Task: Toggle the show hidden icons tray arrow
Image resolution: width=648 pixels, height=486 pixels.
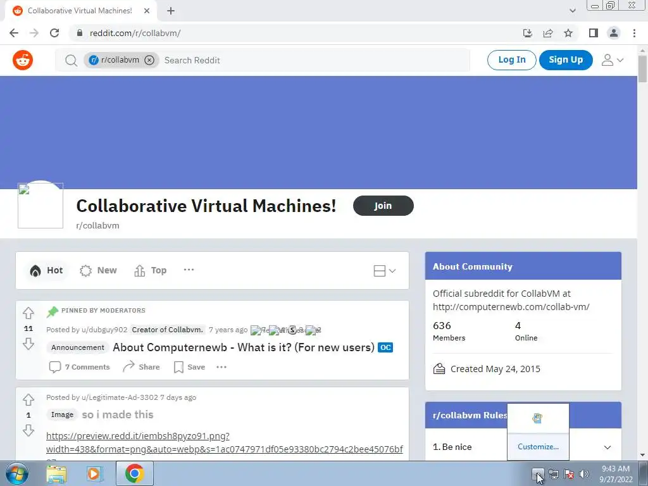Action: point(538,473)
